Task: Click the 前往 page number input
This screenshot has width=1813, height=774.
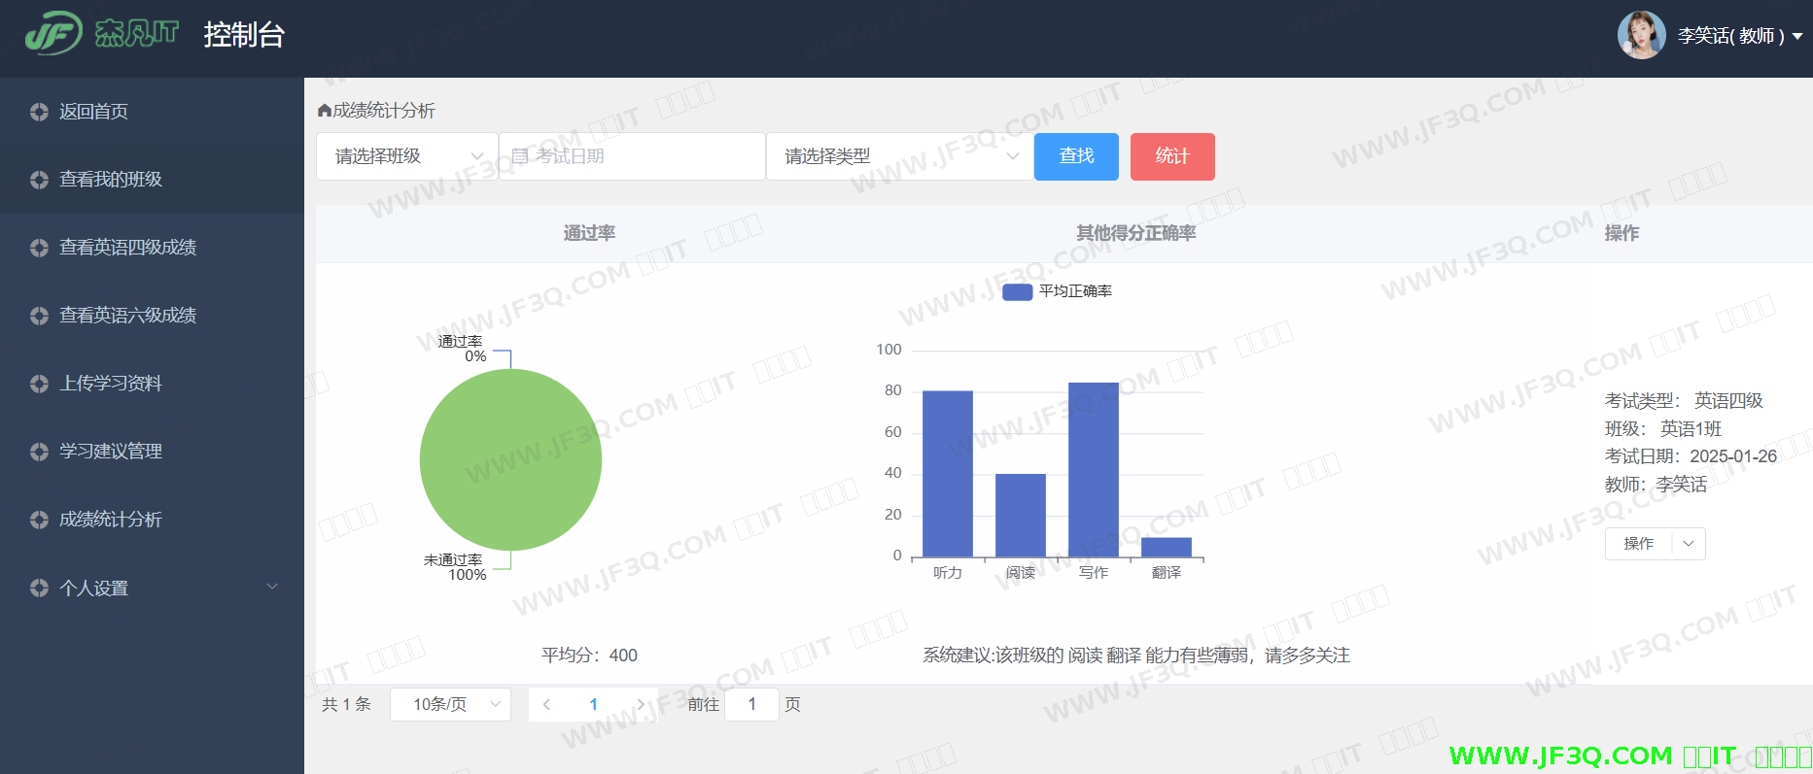Action: 751,704
